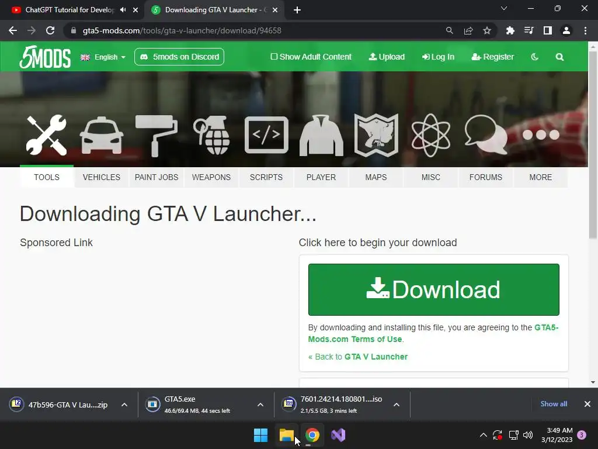The image size is (598, 449).
Task: Open GTA5.exe download item
Action: (199, 405)
